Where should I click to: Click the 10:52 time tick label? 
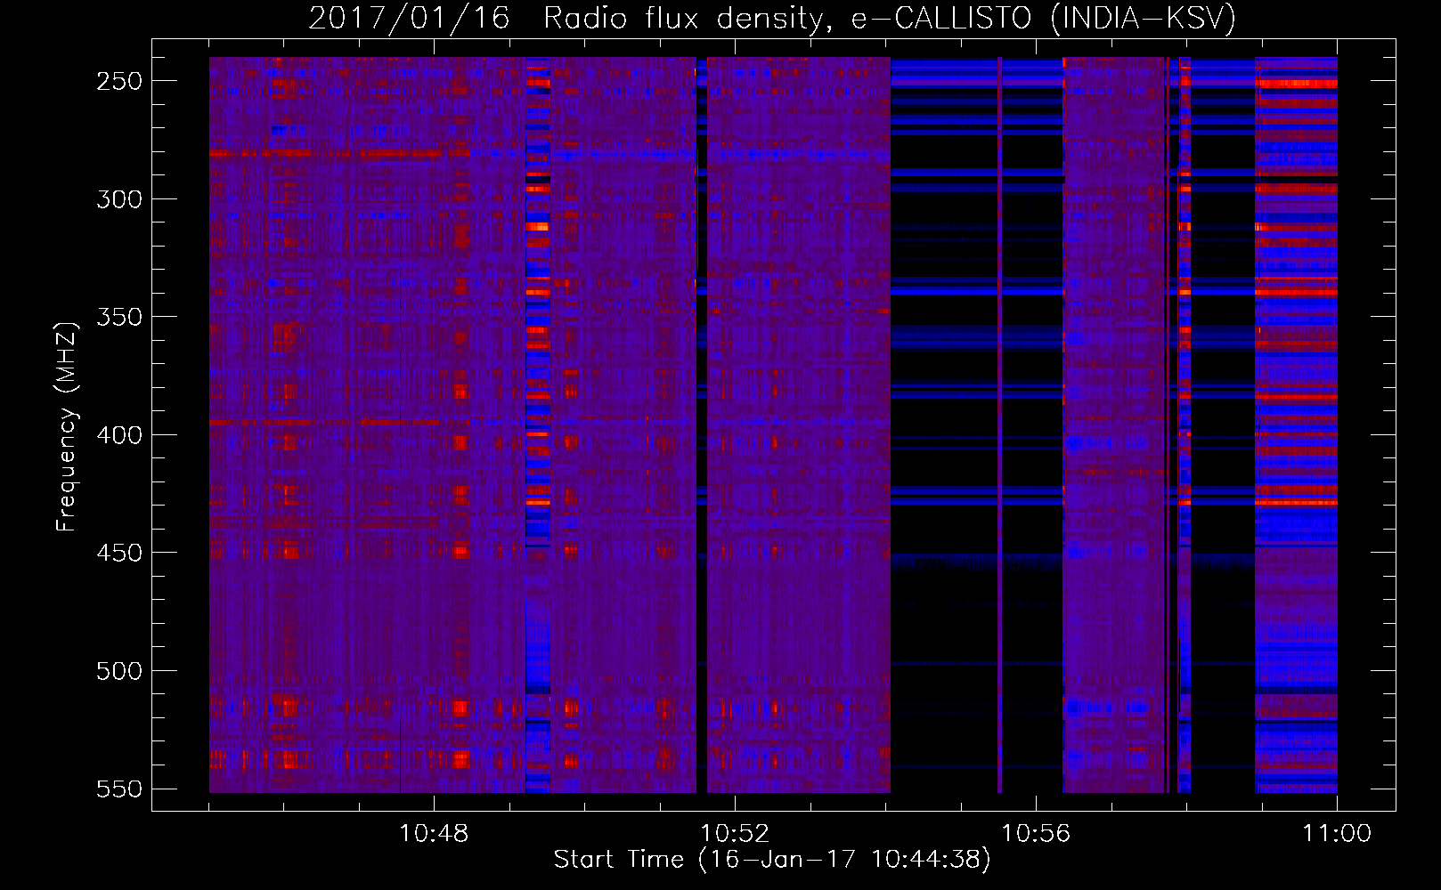coord(735,833)
